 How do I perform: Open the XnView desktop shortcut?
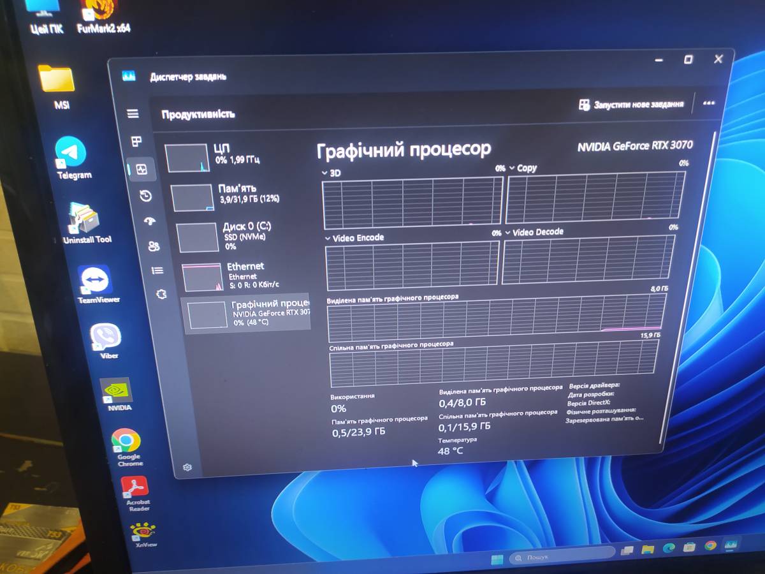point(144,534)
